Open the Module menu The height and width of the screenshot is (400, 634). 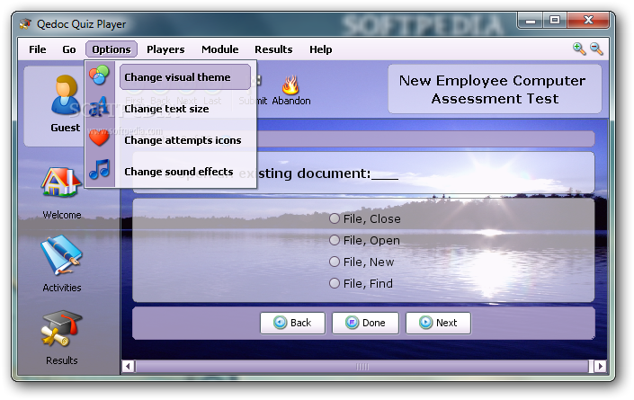[220, 49]
